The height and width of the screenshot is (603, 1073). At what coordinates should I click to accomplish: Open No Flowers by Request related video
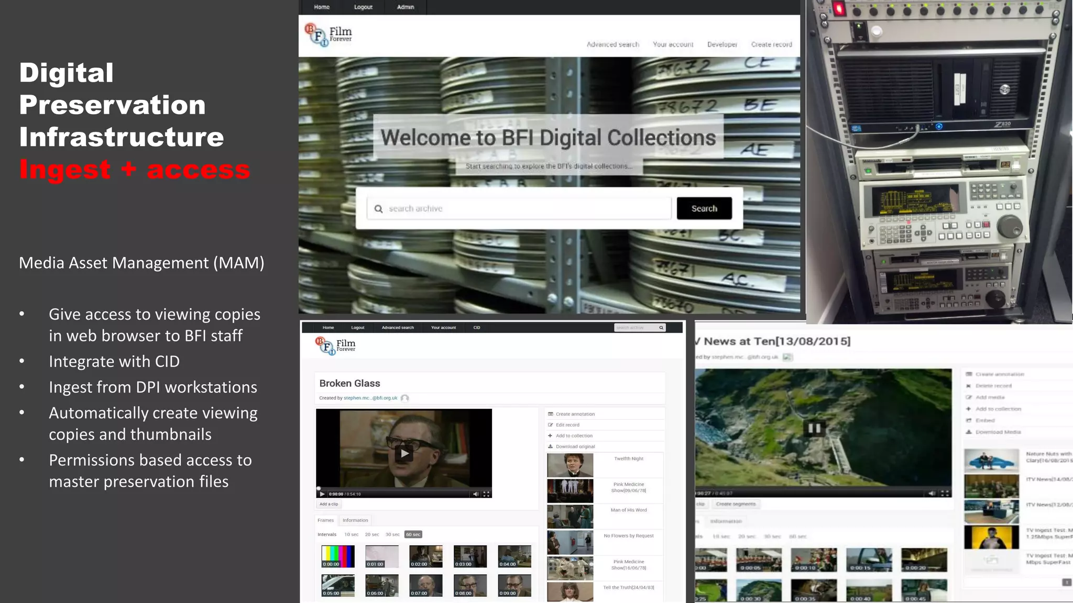[605, 542]
